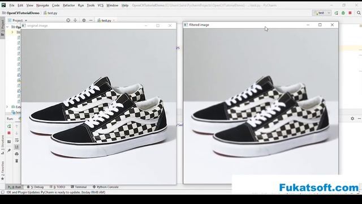The height and width of the screenshot is (204, 362).
Task: Open Run panel settings gear
Action: 352,118
